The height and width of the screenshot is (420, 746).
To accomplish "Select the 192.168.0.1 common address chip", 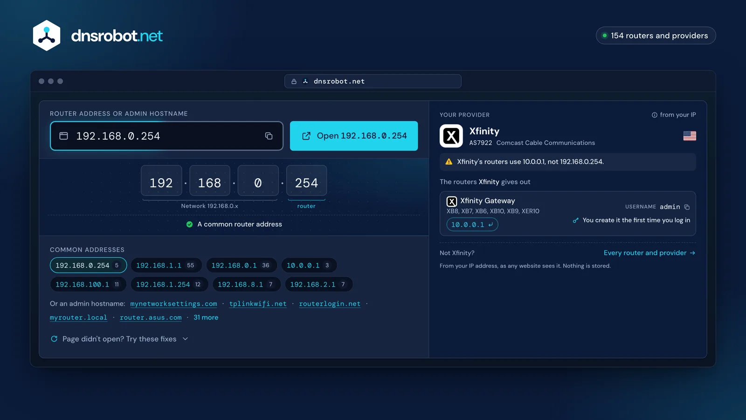I will [x=241, y=265].
